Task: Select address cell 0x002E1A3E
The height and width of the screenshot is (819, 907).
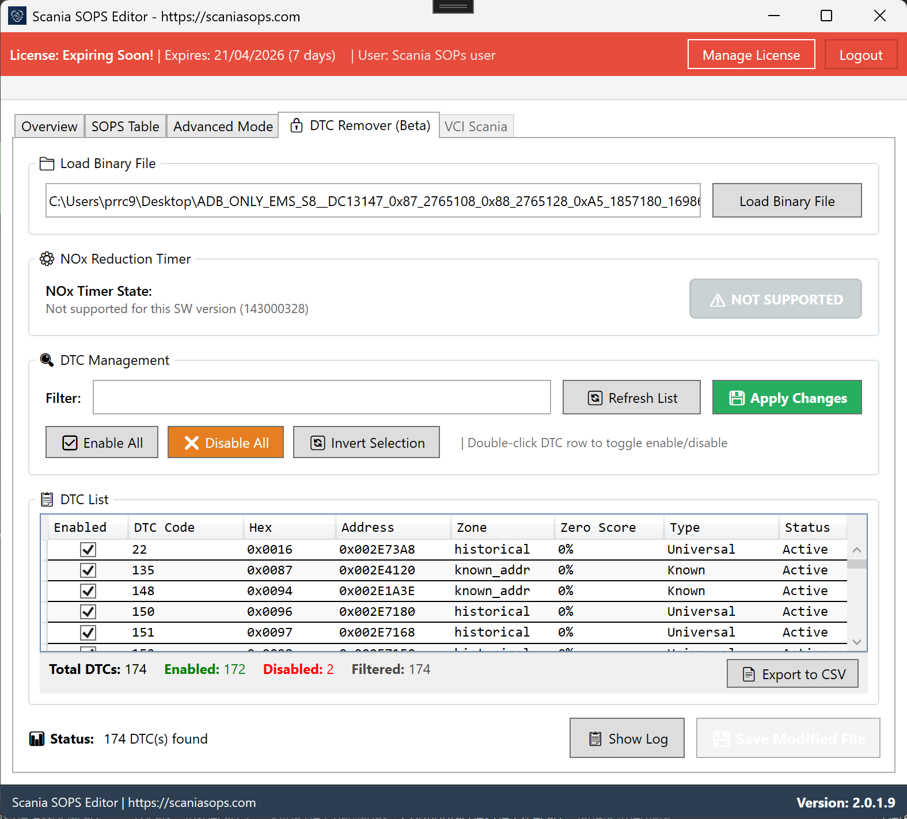Action: (x=377, y=591)
